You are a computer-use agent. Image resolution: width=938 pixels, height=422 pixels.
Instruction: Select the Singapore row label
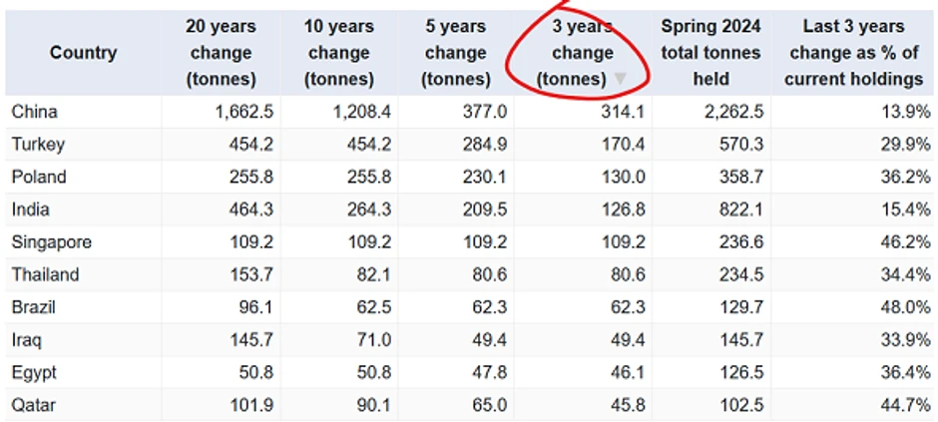click(x=51, y=242)
